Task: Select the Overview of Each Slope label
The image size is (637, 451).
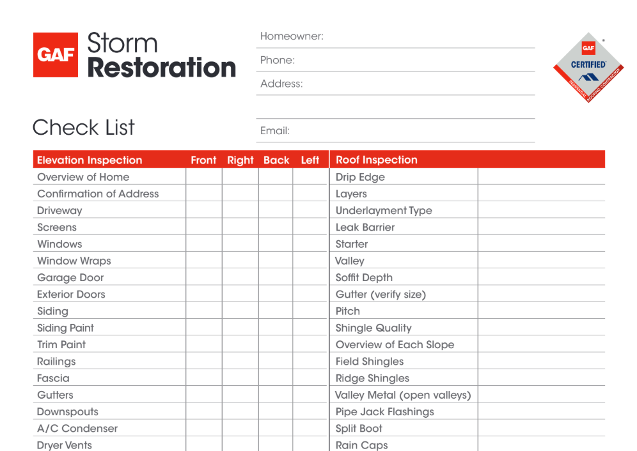Action: point(395,345)
